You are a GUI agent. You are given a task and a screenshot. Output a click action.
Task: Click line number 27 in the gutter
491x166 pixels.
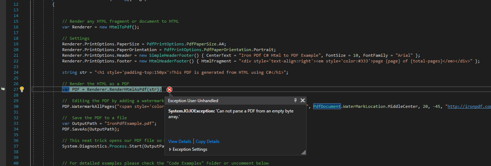pos(15,89)
